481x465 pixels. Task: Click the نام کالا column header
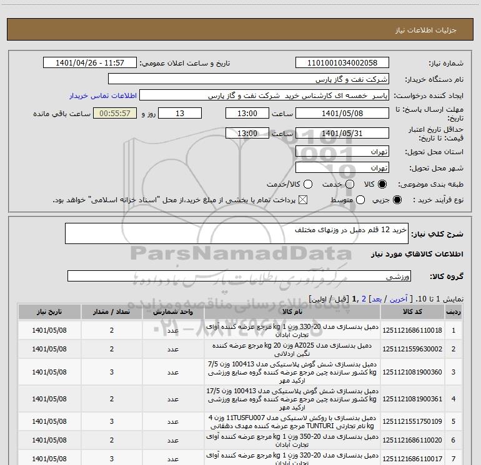[292, 311]
